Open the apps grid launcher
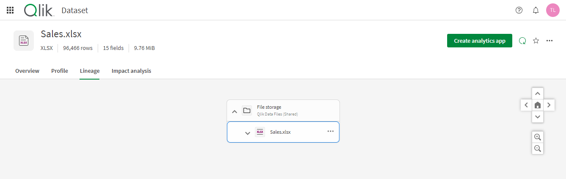Image resolution: width=566 pixels, height=179 pixels. 10,10
